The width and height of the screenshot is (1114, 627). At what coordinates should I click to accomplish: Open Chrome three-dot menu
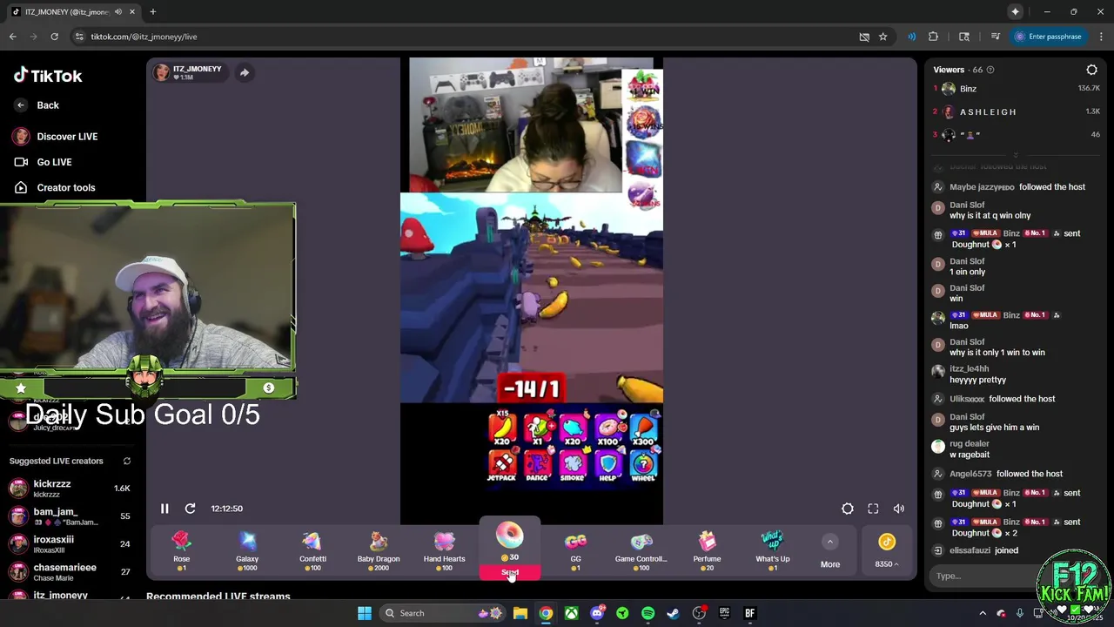point(1101,37)
